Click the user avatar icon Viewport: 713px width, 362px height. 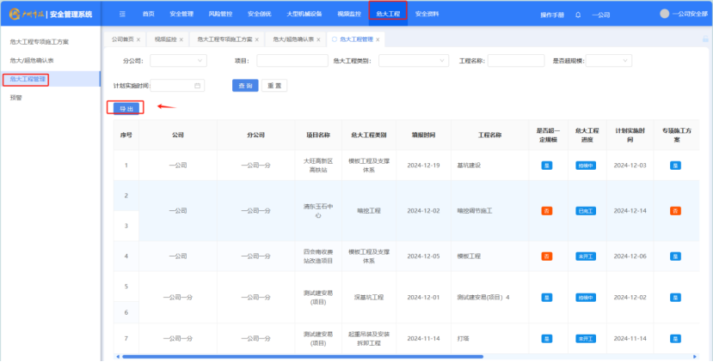click(x=664, y=14)
